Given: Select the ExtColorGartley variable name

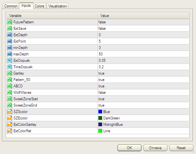Looking at the screenshot, I should pos(25,125).
